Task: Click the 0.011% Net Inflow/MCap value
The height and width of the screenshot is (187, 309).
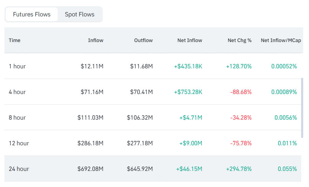Action: click(287, 143)
